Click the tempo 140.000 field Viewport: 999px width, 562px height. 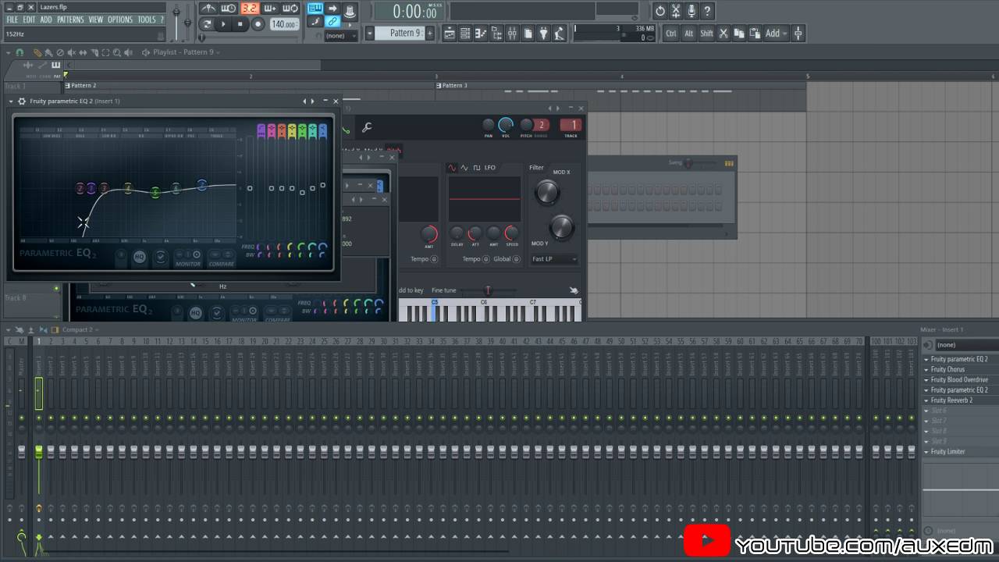click(283, 24)
